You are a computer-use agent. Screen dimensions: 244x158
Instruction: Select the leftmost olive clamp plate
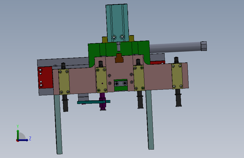64,82
